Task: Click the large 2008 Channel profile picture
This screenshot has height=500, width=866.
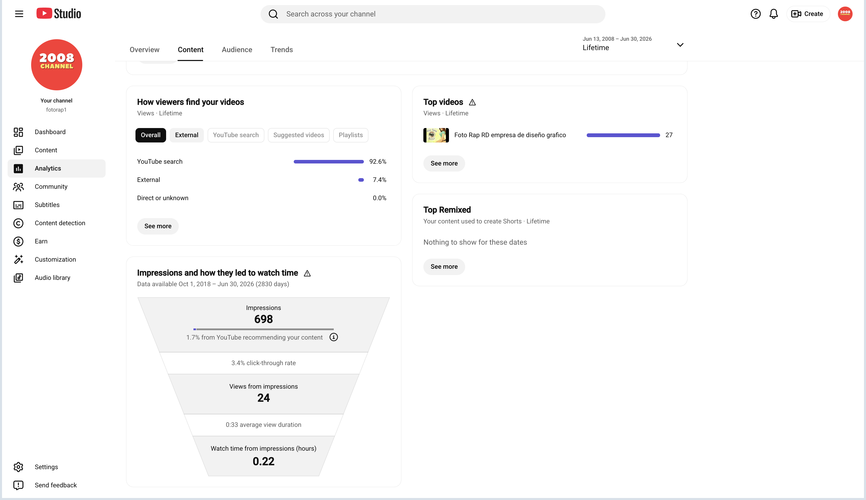Action: (57, 65)
